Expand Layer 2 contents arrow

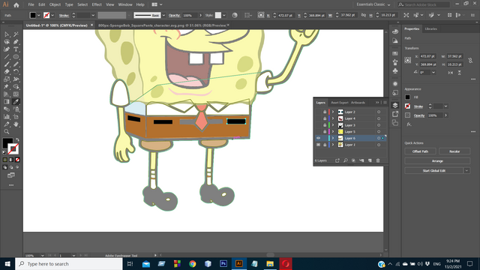(333, 112)
